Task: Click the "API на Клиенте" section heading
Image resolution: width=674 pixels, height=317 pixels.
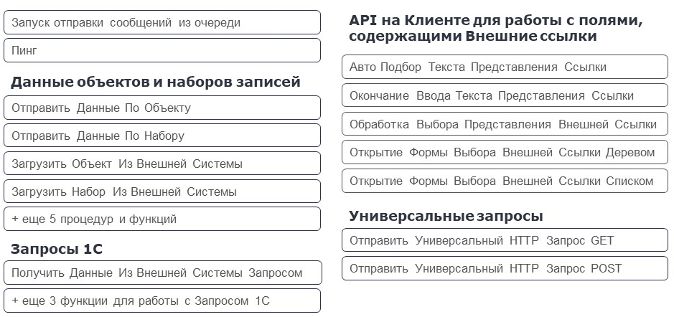Action: click(495, 29)
